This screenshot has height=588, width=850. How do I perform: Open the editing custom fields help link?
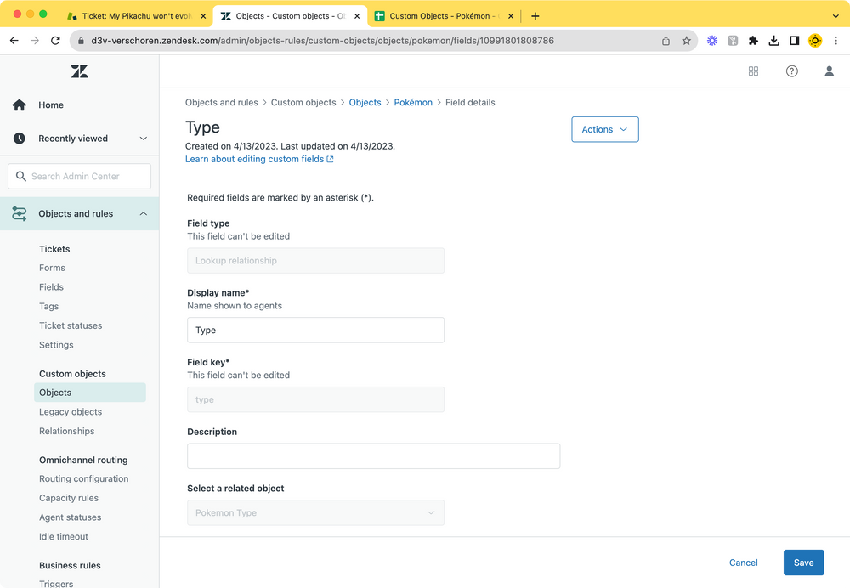(254, 159)
